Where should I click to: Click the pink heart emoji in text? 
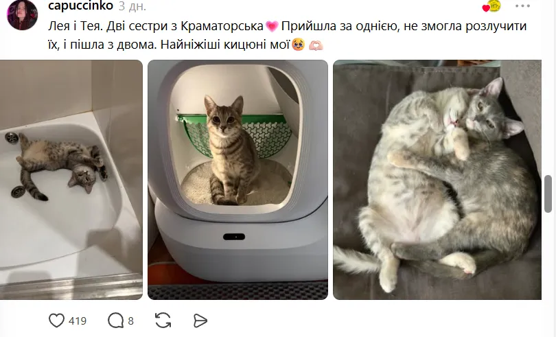[272, 26]
